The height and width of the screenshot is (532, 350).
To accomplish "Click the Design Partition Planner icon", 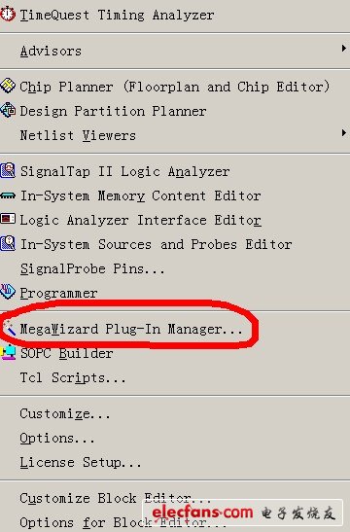I will pos(8,110).
